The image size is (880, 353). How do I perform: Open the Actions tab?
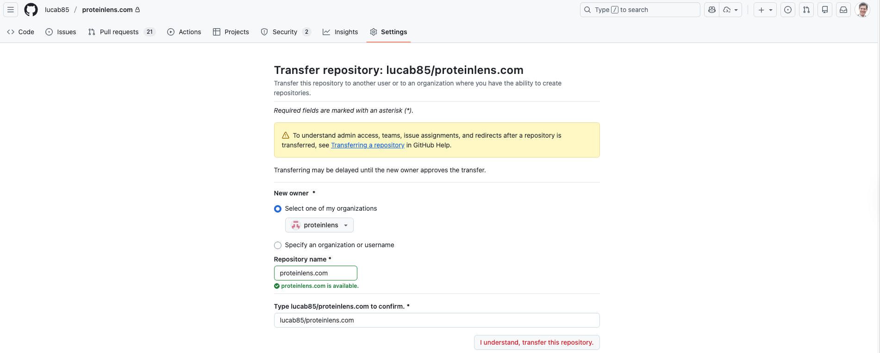click(x=184, y=31)
